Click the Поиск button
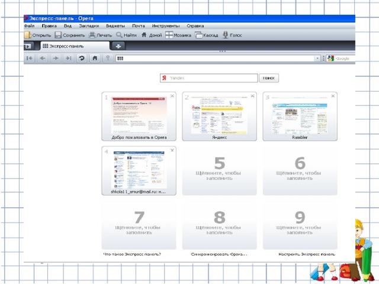This screenshot has width=379, height=284. pos(269,78)
